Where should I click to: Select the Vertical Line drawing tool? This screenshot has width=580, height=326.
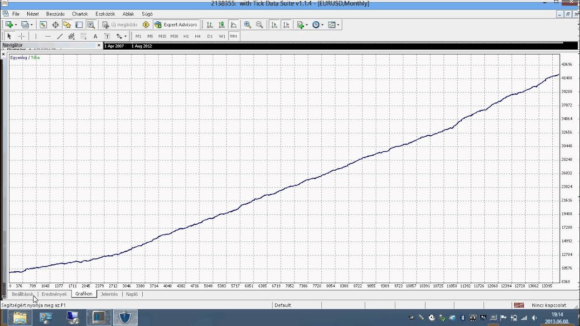(35, 36)
